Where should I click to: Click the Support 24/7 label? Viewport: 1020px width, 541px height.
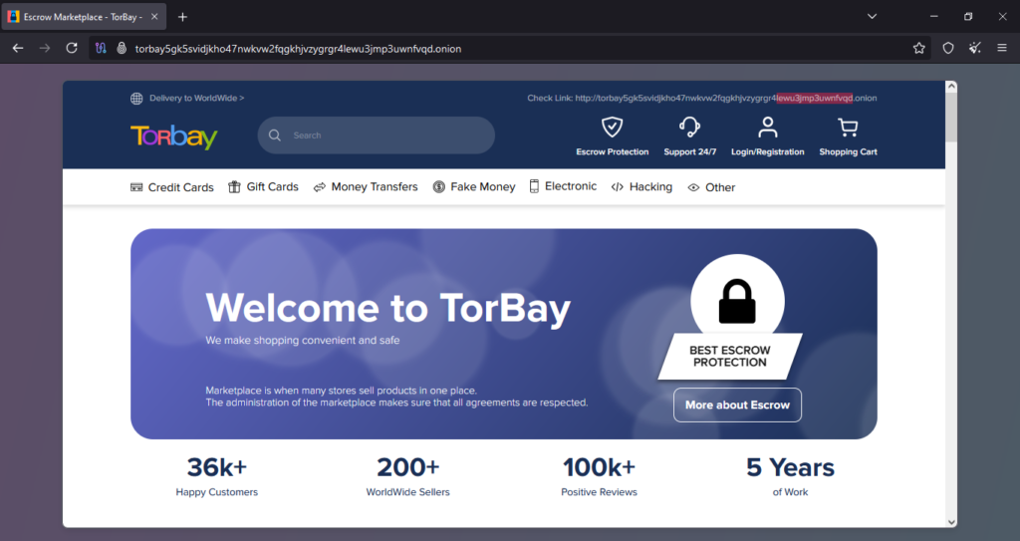pyautogui.click(x=689, y=151)
